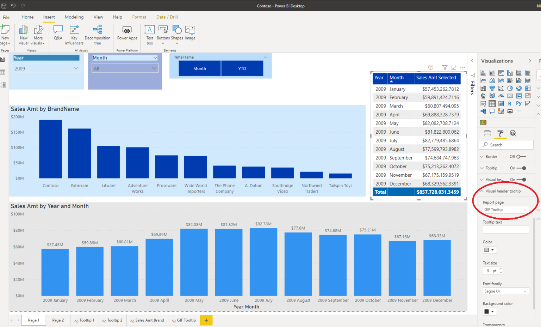Insert a Text box from the ribbon

tap(149, 34)
